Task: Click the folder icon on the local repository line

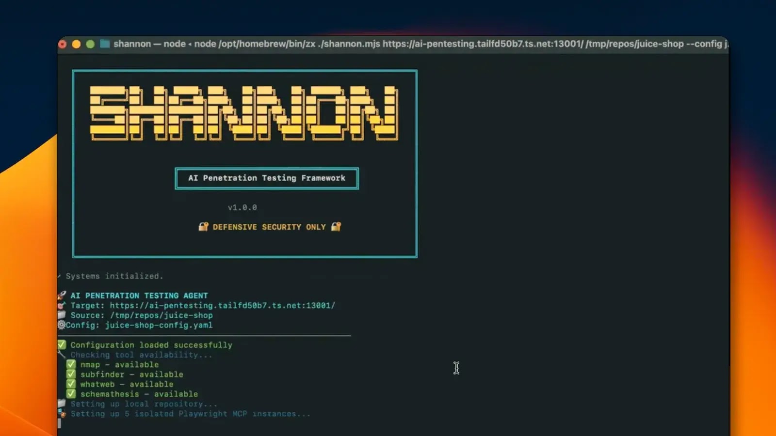Action: pyautogui.click(x=61, y=404)
